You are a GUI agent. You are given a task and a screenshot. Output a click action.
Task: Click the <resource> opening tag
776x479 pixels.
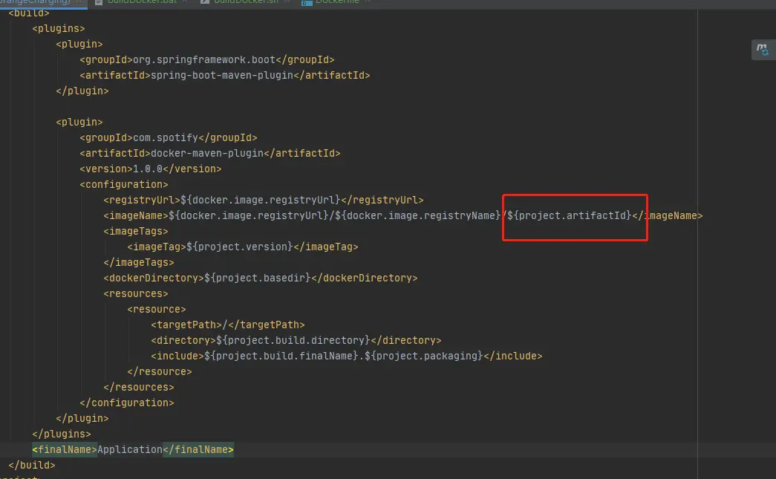point(157,309)
